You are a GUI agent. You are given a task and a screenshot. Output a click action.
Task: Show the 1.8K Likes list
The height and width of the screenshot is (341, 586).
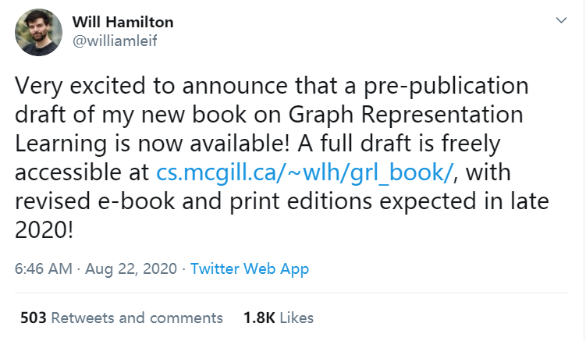278,318
